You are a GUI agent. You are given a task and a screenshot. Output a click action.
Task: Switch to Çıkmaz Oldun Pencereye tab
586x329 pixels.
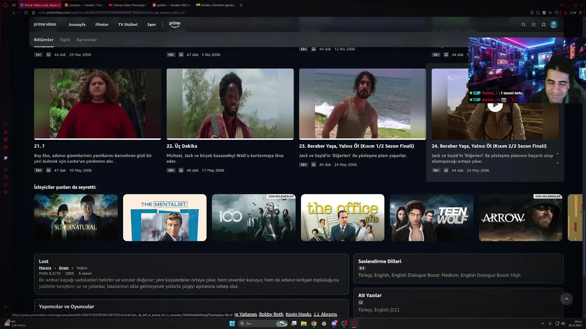(127, 5)
